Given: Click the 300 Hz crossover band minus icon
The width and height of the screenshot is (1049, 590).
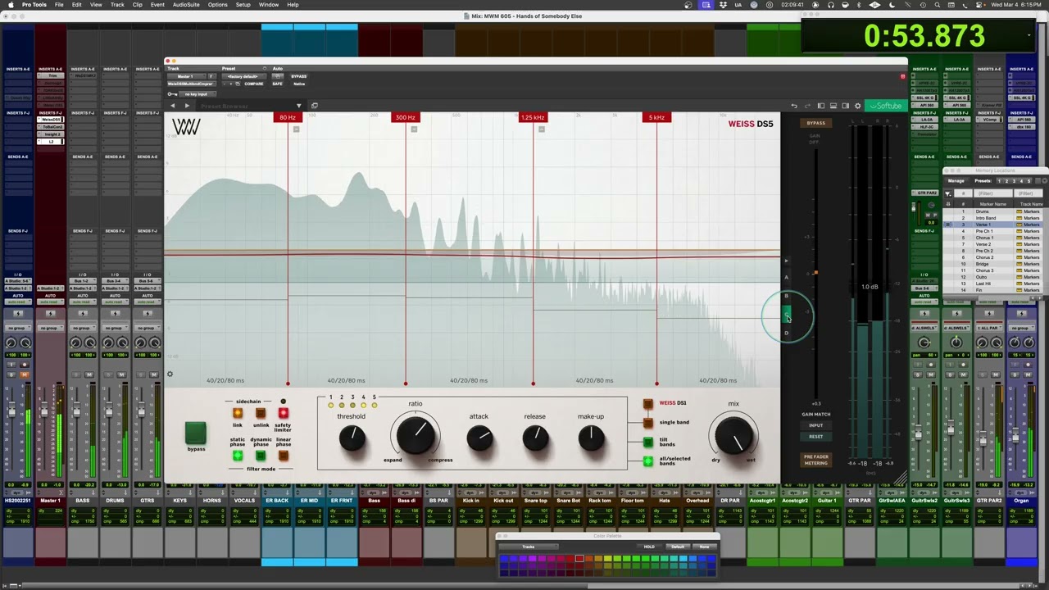Looking at the screenshot, I should pos(414,129).
